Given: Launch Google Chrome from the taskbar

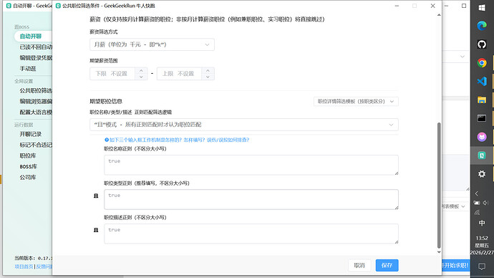Looking at the screenshot, I should coord(481,63).
